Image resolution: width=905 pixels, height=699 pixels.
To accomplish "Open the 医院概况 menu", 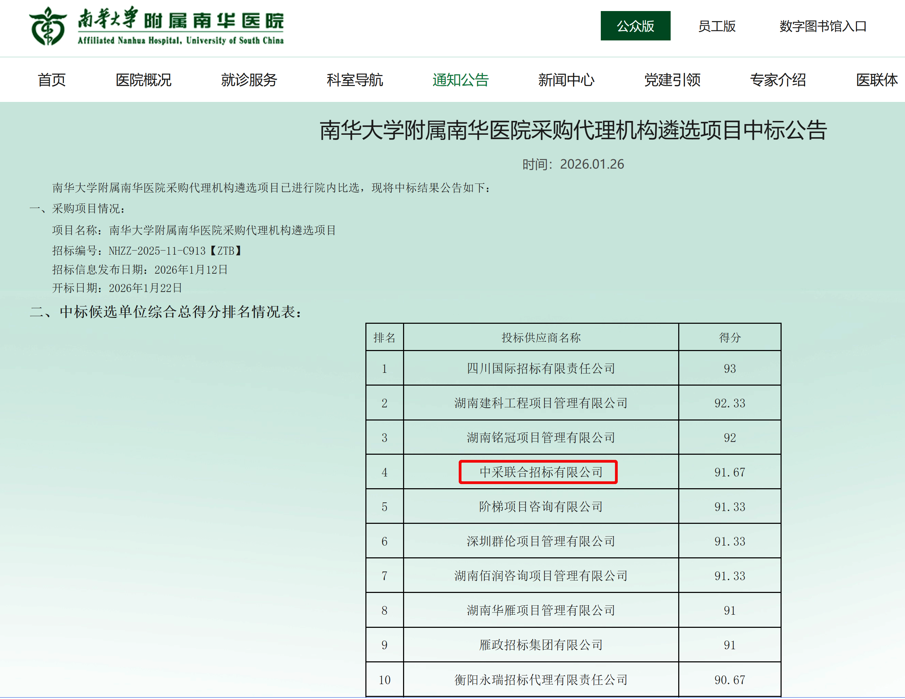I will pos(143,80).
